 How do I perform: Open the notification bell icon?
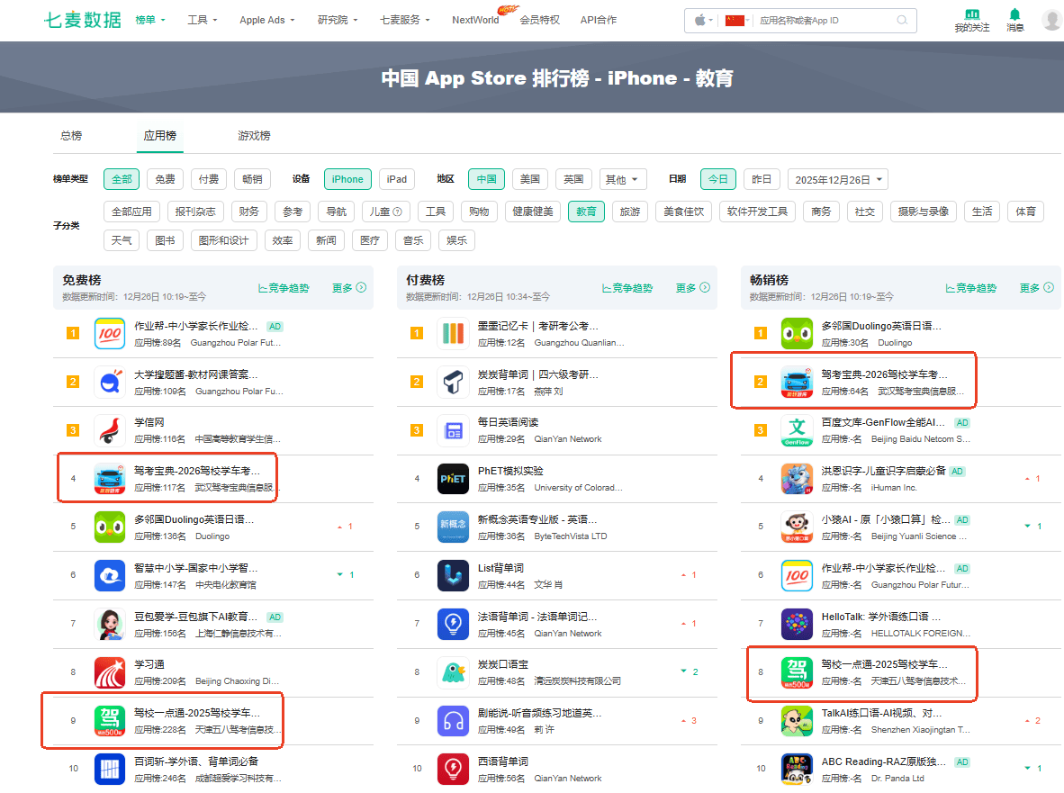(x=1014, y=14)
